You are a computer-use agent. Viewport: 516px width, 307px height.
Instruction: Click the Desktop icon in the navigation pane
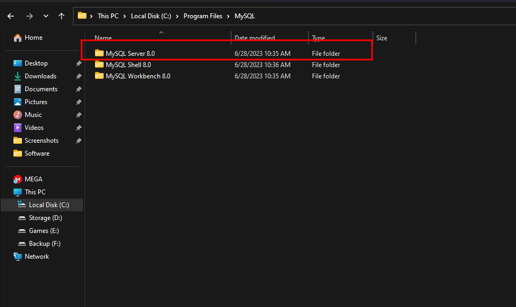17,63
